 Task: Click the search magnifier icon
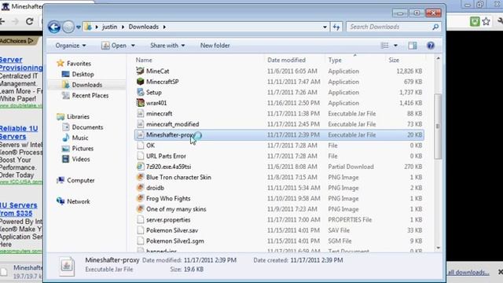(x=435, y=27)
